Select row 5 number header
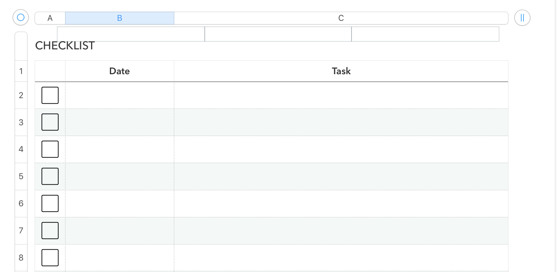Viewport: 557px width, 272px height. 21,176
